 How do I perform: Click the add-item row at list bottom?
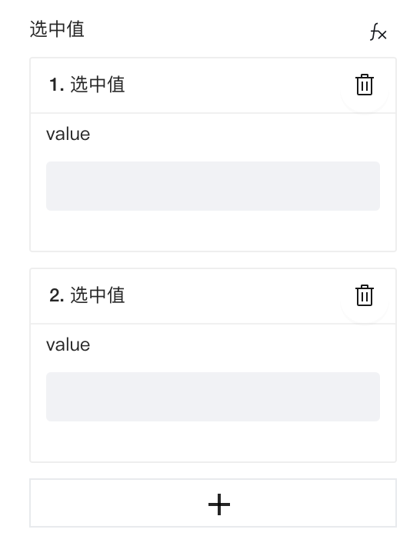pyautogui.click(x=213, y=503)
